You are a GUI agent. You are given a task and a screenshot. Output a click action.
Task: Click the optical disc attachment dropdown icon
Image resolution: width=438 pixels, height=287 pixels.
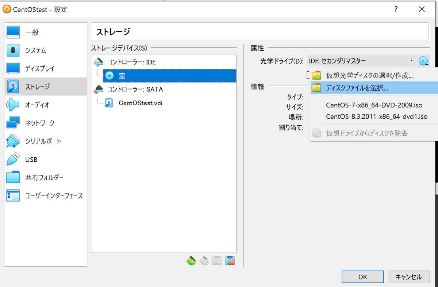(x=423, y=61)
